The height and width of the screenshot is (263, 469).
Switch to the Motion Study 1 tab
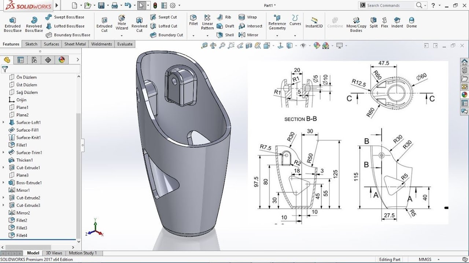click(x=83, y=253)
